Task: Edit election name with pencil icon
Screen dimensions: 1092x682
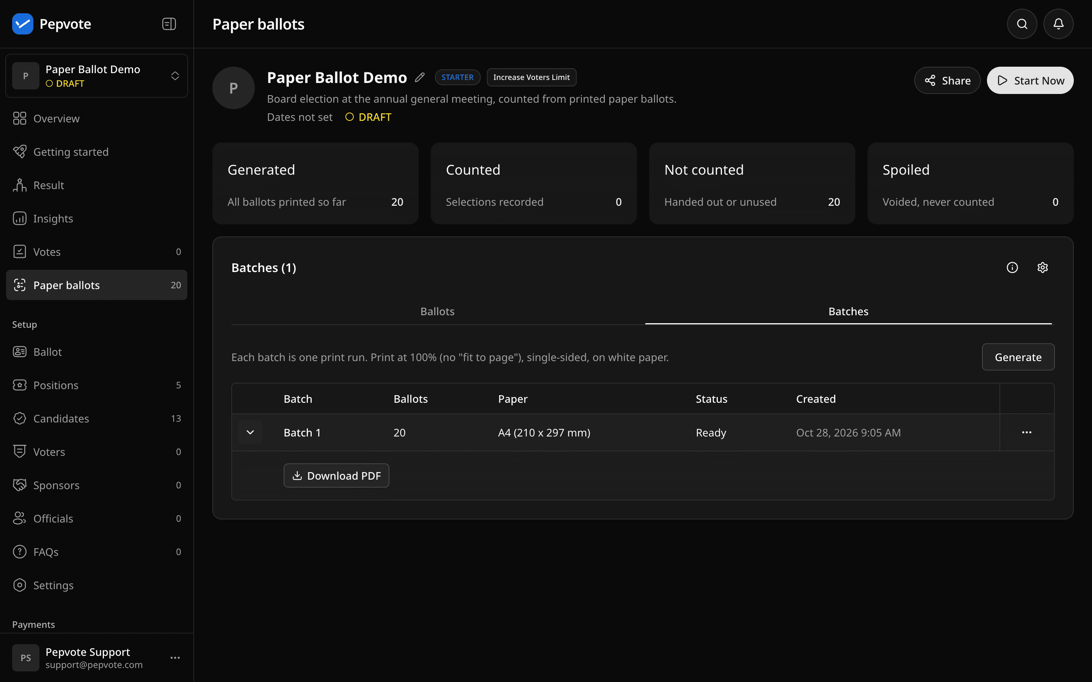Action: (x=420, y=78)
